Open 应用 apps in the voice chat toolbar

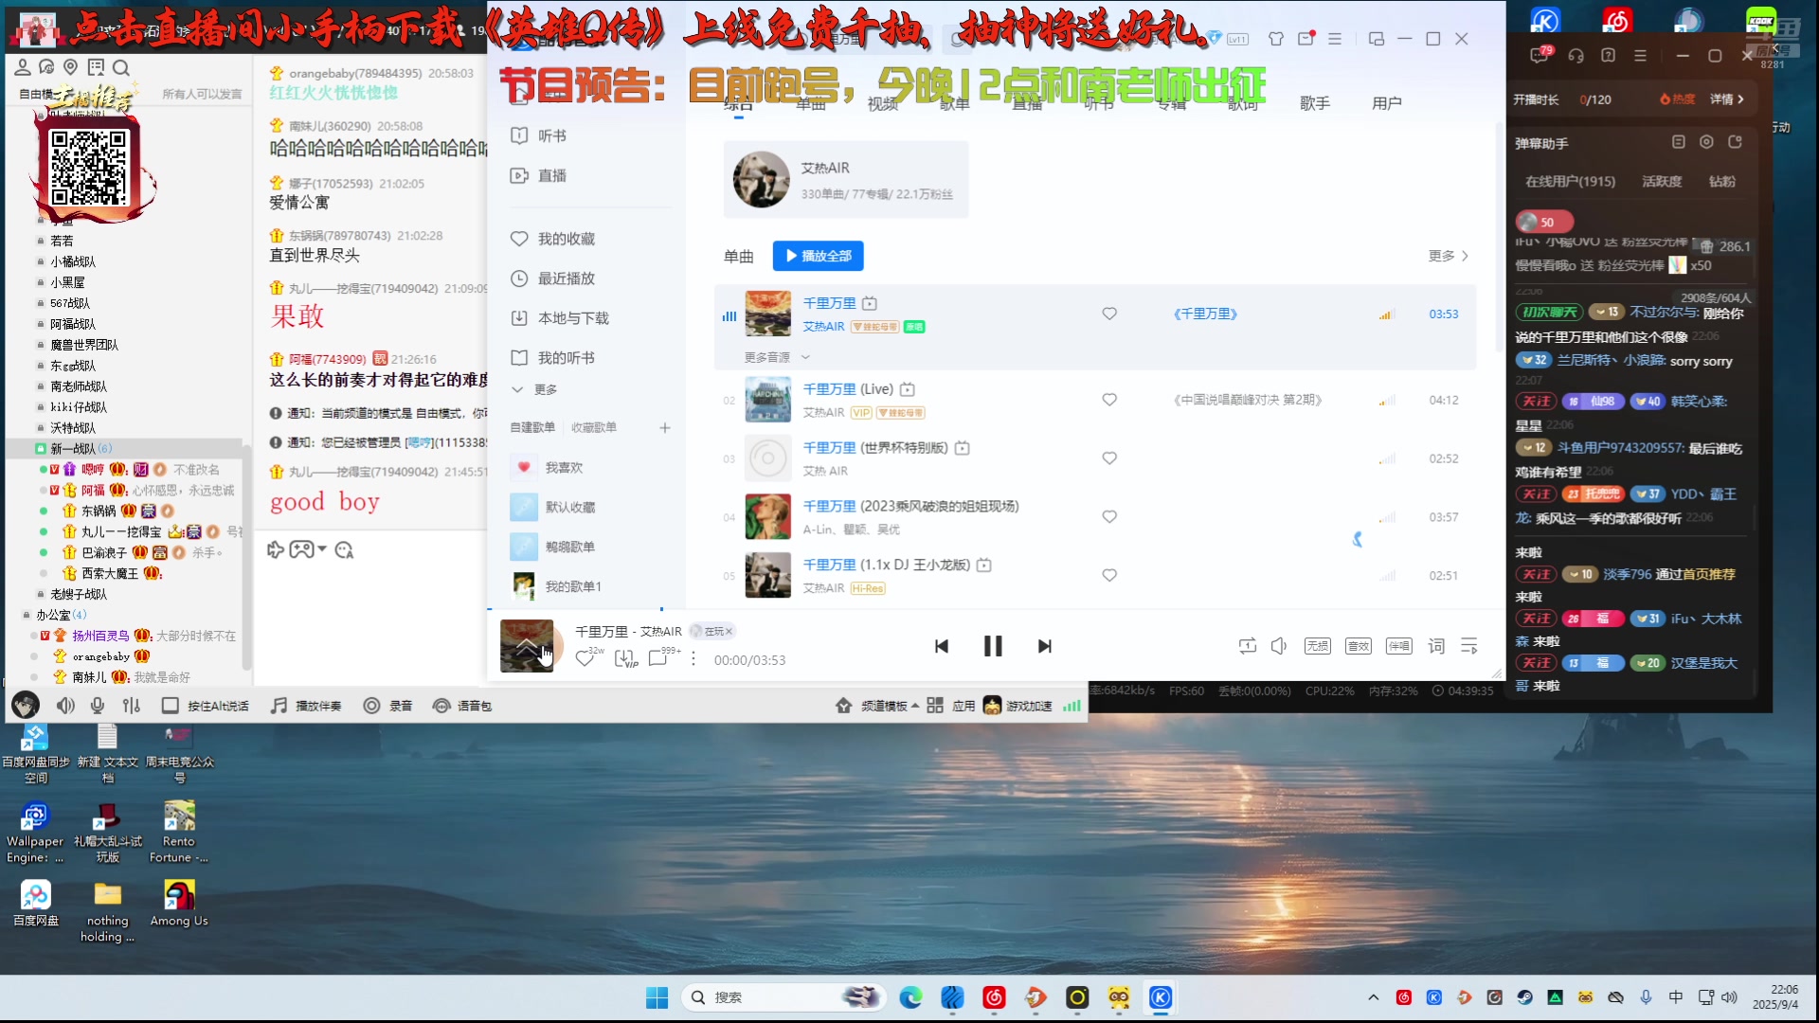950,706
